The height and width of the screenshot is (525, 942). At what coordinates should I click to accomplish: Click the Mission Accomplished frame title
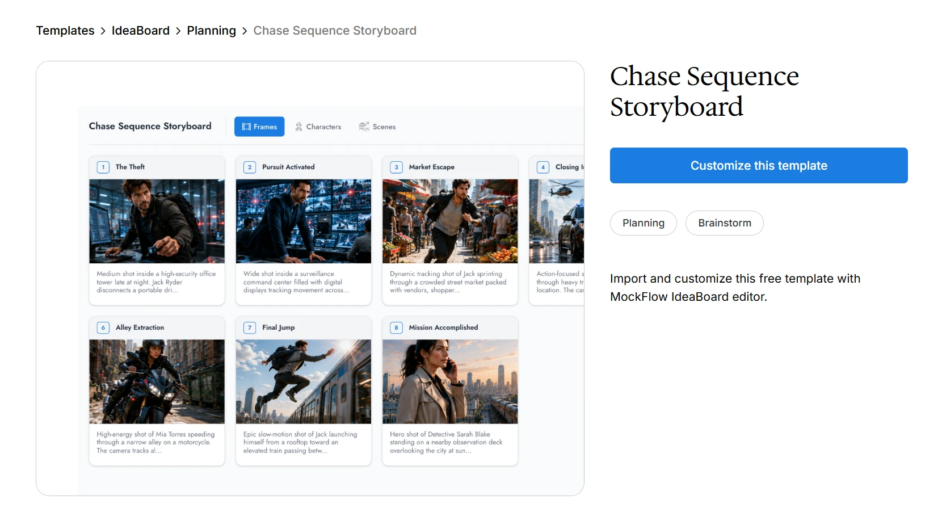coord(443,327)
